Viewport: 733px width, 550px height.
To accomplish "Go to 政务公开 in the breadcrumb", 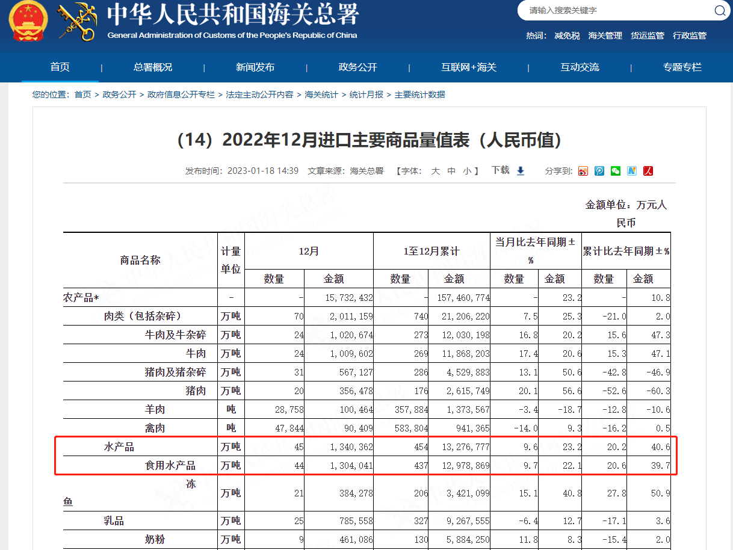I will click(x=120, y=94).
